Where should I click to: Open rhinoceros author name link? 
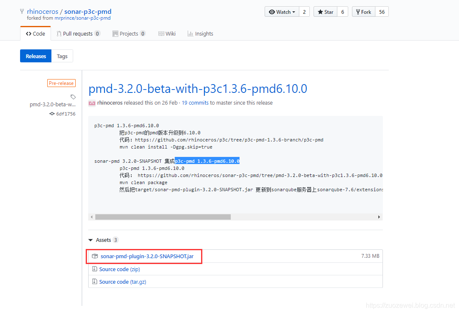coord(110,103)
